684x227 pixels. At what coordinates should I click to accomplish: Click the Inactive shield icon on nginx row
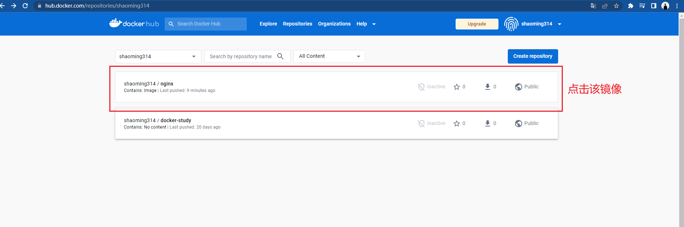pyautogui.click(x=421, y=87)
